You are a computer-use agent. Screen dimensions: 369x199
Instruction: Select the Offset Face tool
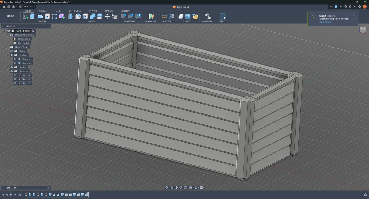(x=100, y=17)
